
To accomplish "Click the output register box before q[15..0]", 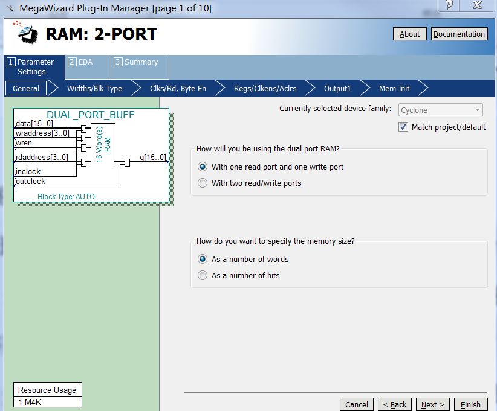I will (x=127, y=162).
